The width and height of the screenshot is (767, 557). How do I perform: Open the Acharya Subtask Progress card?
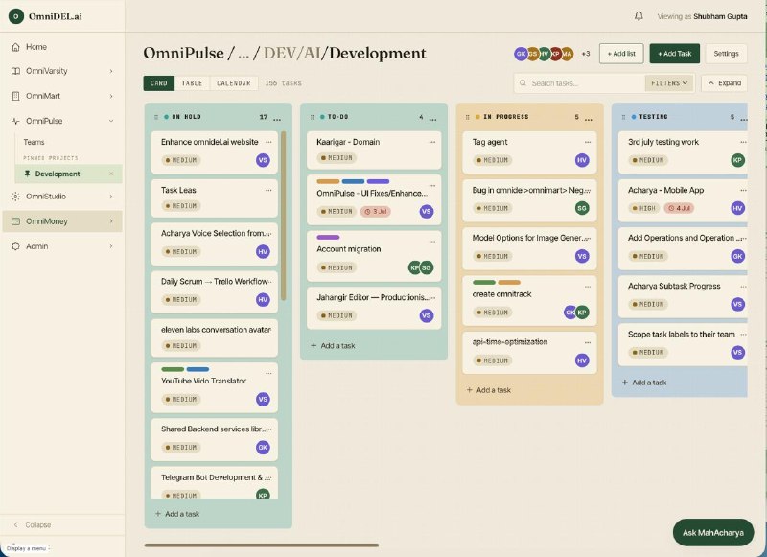[683, 296]
